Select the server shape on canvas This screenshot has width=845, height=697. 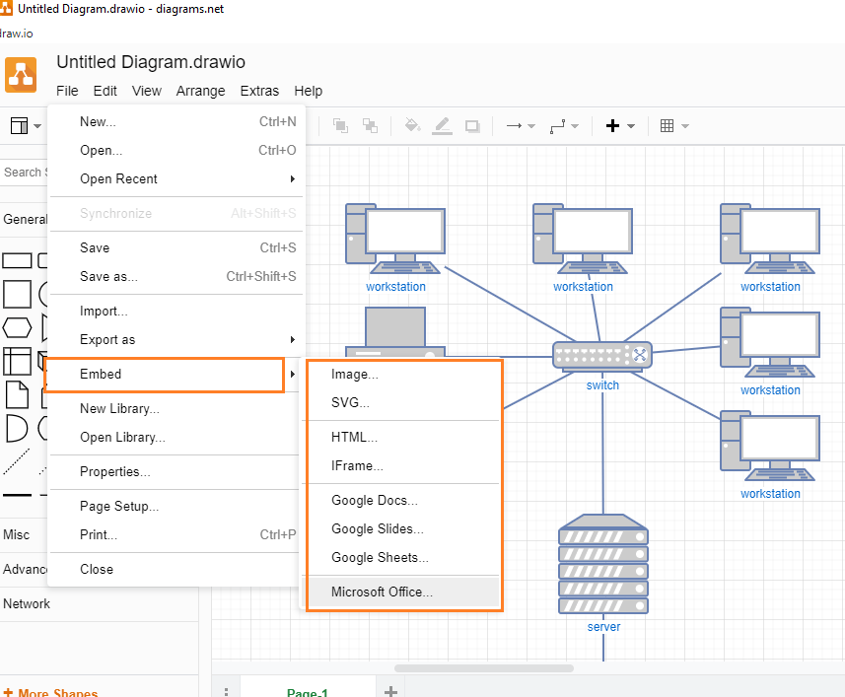coord(603,564)
